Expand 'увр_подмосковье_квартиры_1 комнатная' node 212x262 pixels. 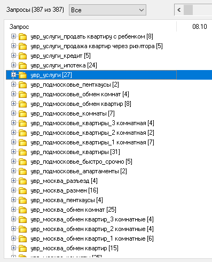[x=13, y=142]
